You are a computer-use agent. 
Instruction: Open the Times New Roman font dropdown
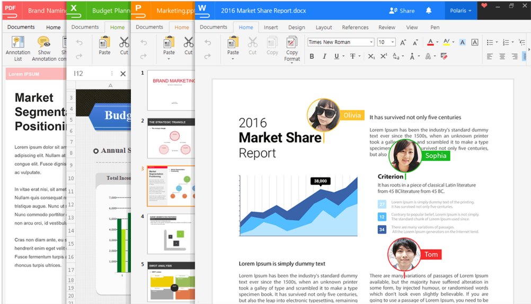[x=341, y=42]
